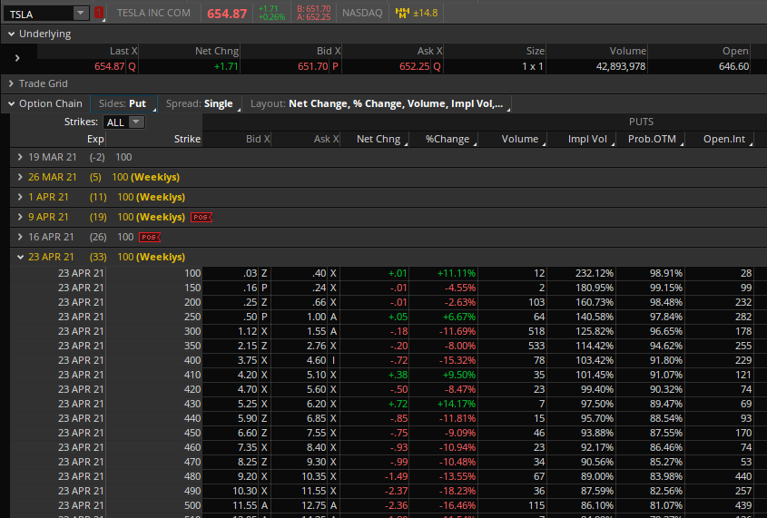
Task: Click the Prob.OTM column header
Action: coord(650,140)
